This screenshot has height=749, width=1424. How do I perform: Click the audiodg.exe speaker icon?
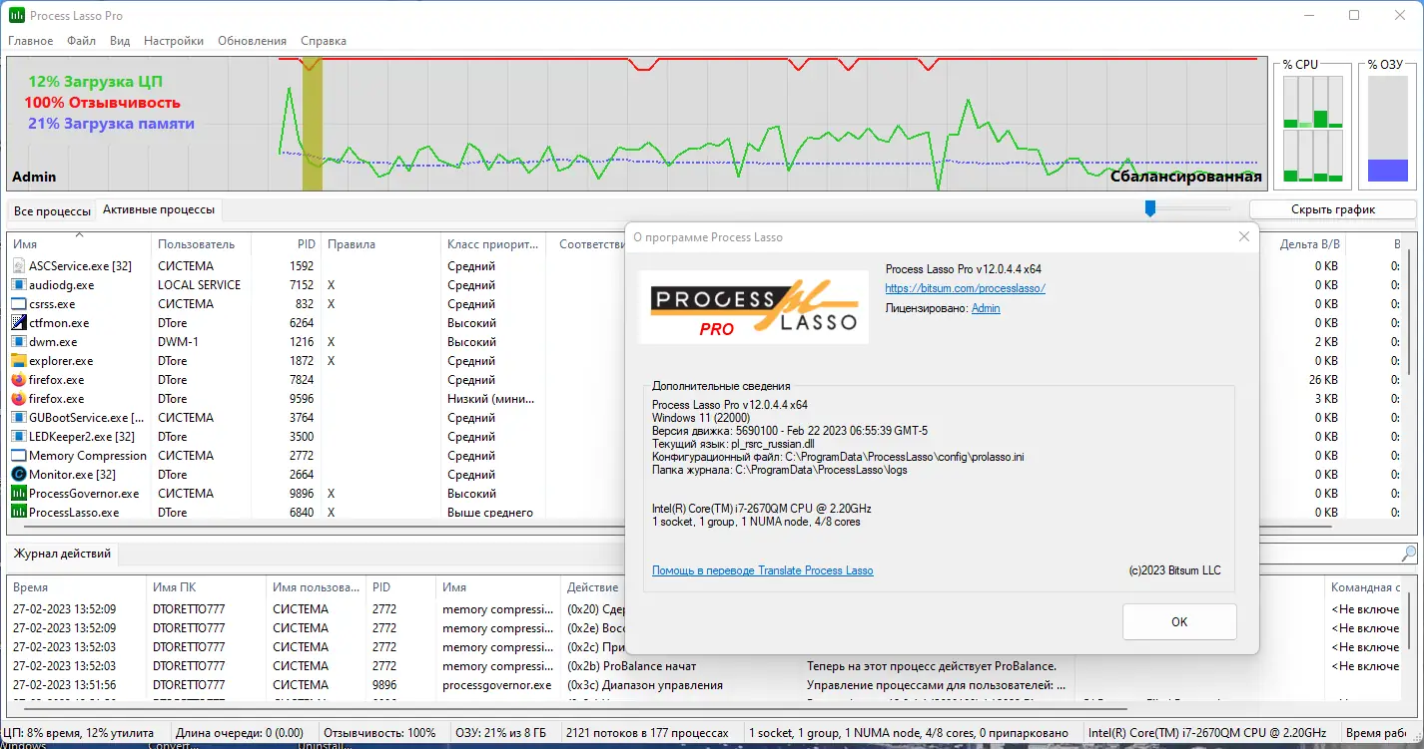point(17,284)
